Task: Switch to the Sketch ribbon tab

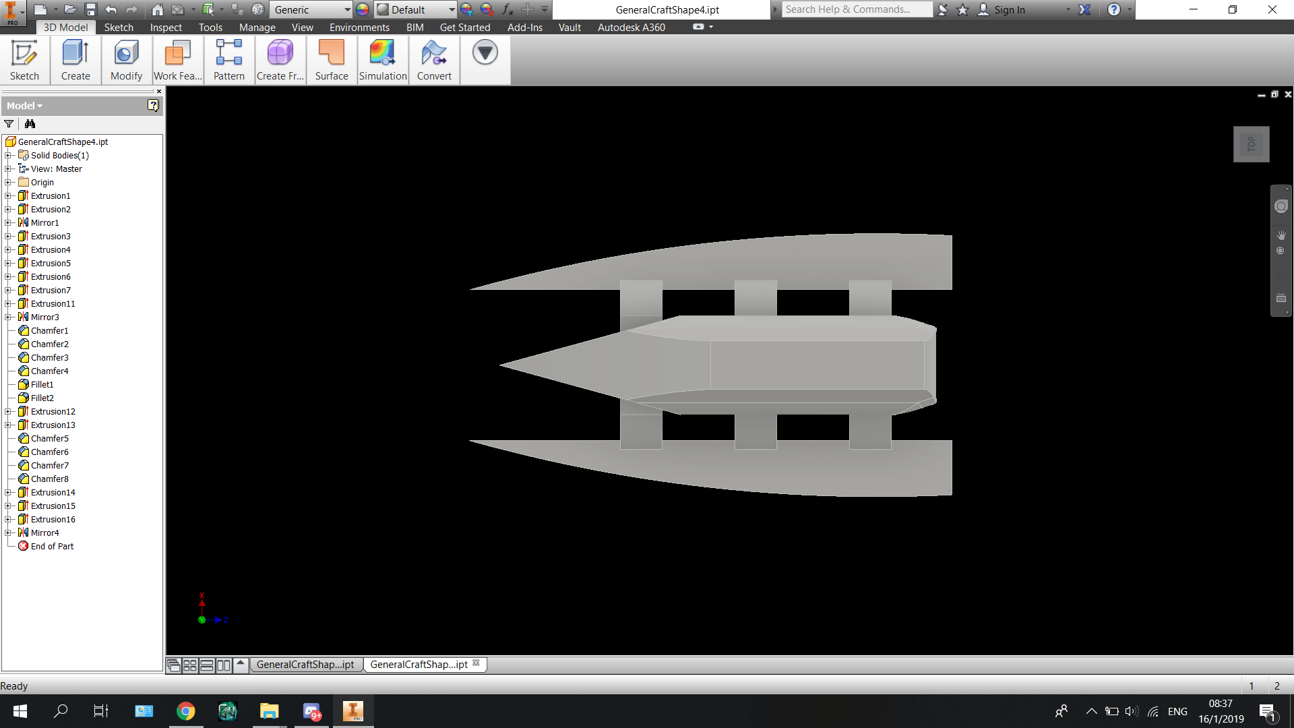Action: [119, 27]
